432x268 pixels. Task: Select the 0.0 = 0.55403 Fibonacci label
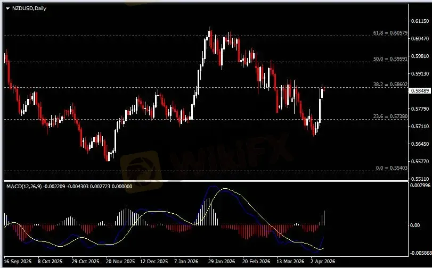[x=392, y=168]
